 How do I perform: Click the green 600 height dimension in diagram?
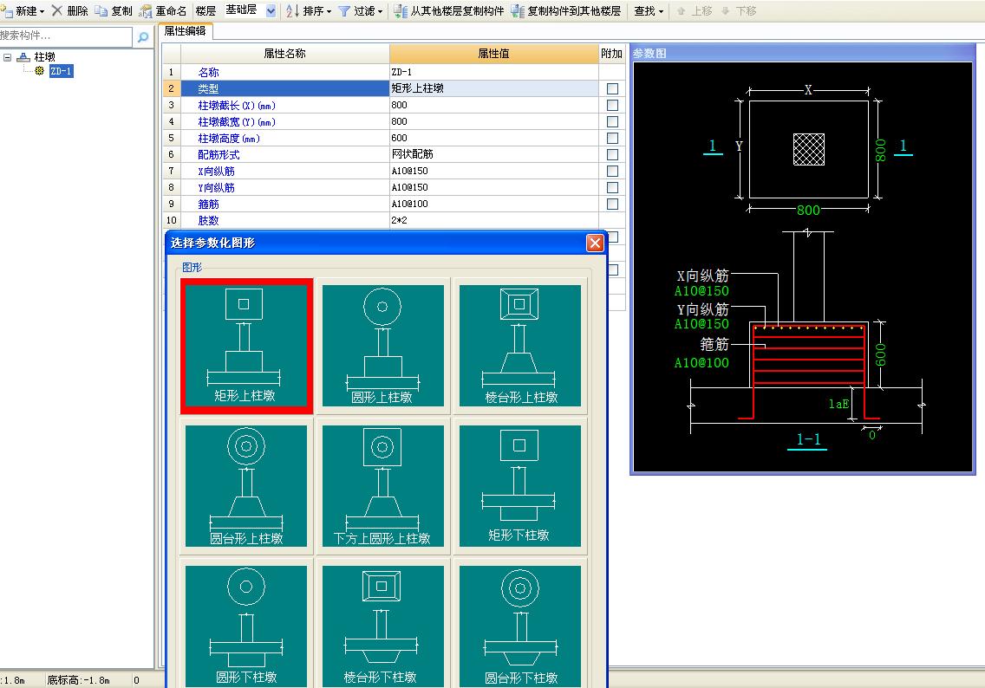[x=881, y=354]
